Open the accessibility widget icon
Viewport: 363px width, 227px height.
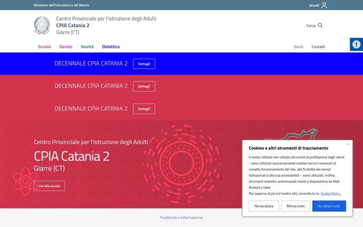point(356,44)
